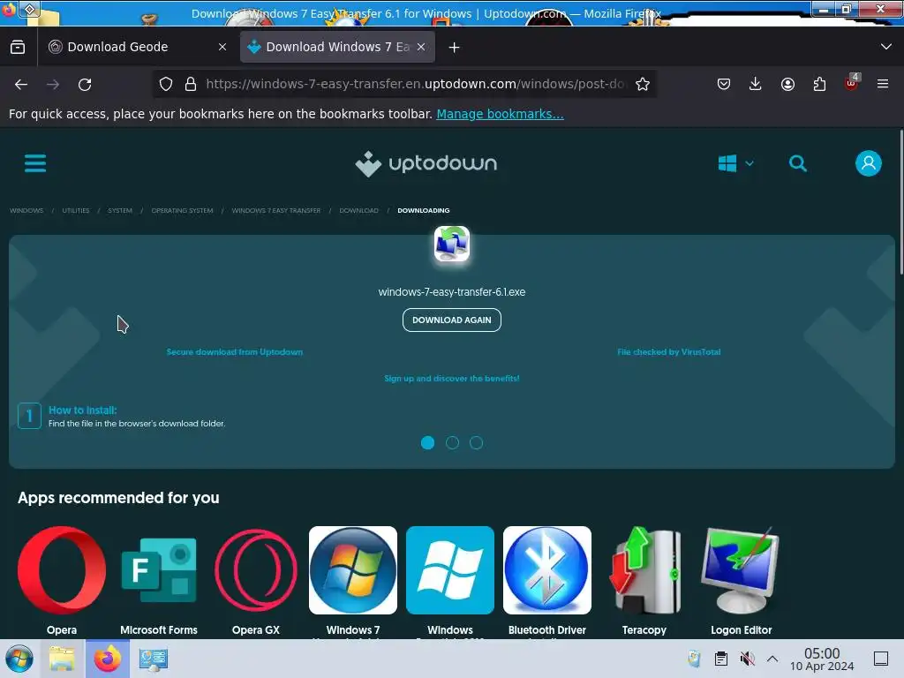Click the DOWNLOAD breadcrumb
Image resolution: width=904 pixels, height=678 pixels.
pyautogui.click(x=358, y=210)
